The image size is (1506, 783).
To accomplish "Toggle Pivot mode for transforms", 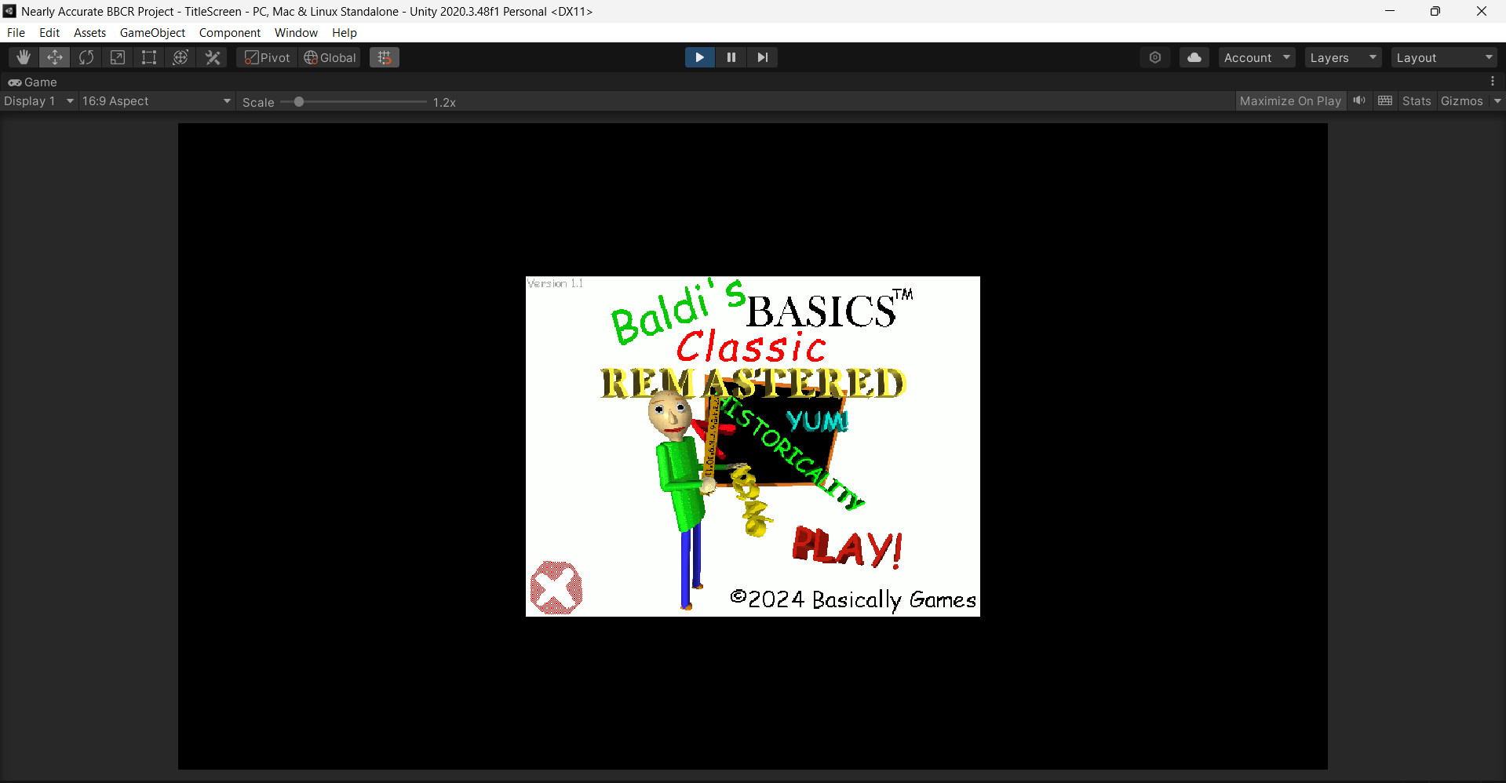I will (265, 56).
